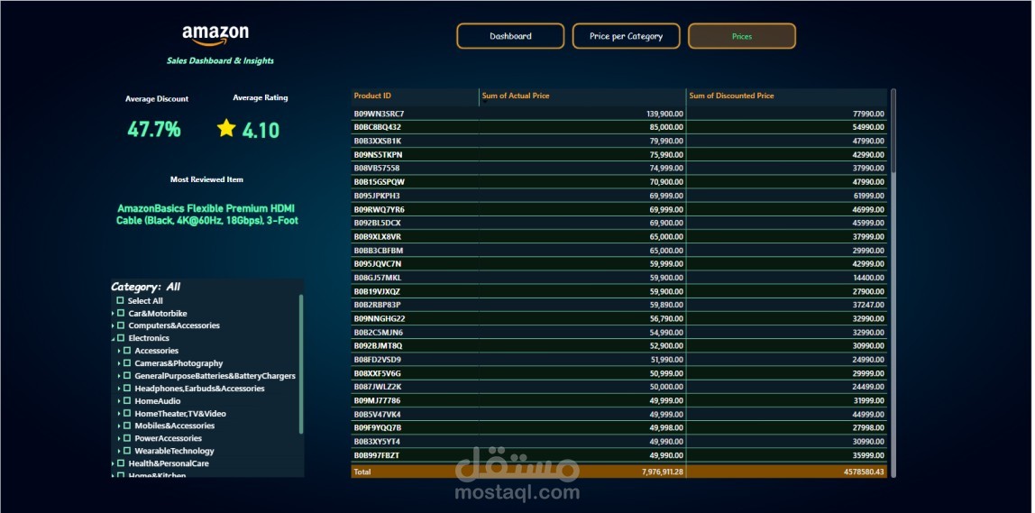The image size is (1035, 513).
Task: Check the PowerAccessories checkbox
Action: (127, 438)
